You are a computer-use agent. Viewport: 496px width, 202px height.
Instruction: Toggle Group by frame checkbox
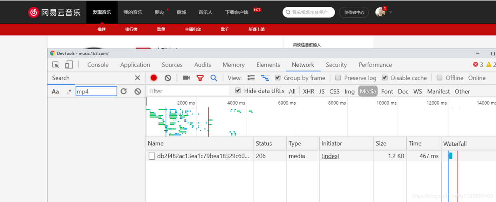278,78
